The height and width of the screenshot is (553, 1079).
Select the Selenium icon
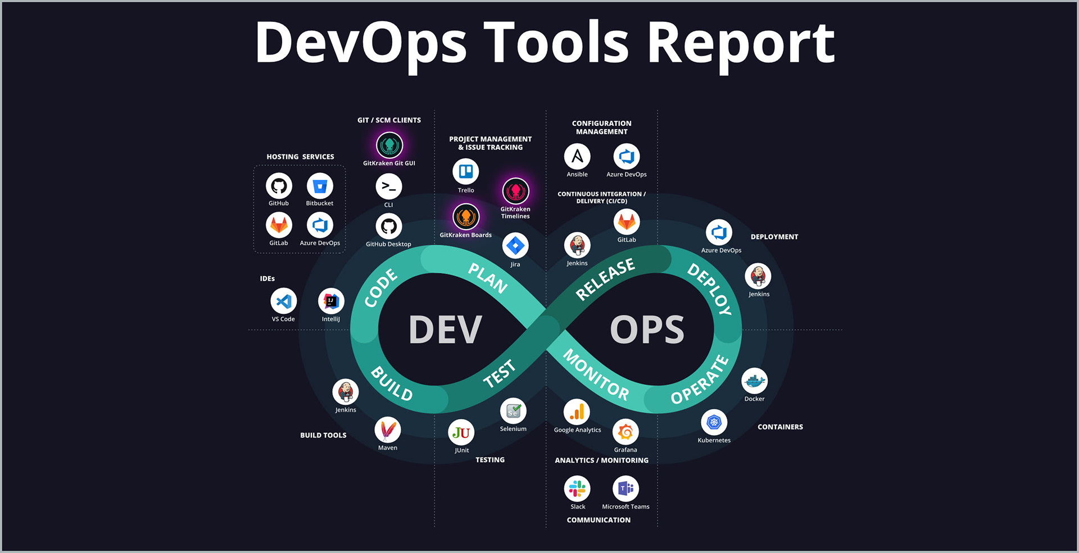click(513, 411)
